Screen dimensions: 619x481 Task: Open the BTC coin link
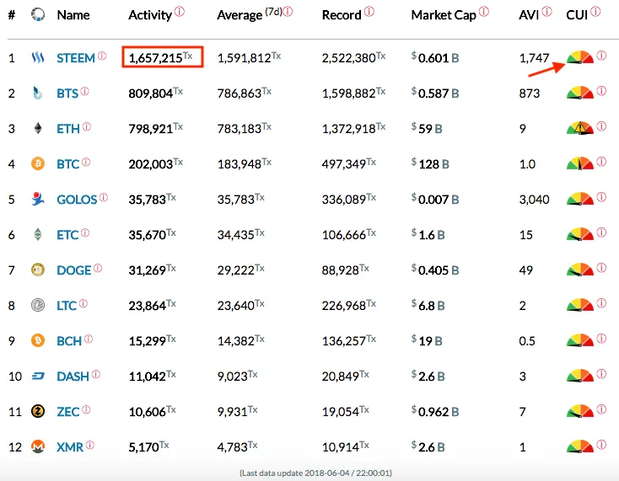pos(68,164)
